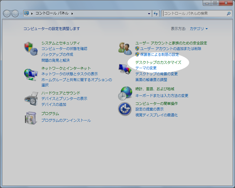This screenshot has width=235, height=188.
Task: Click the Clock, Language, Region globe icon
Action: tap(125, 93)
